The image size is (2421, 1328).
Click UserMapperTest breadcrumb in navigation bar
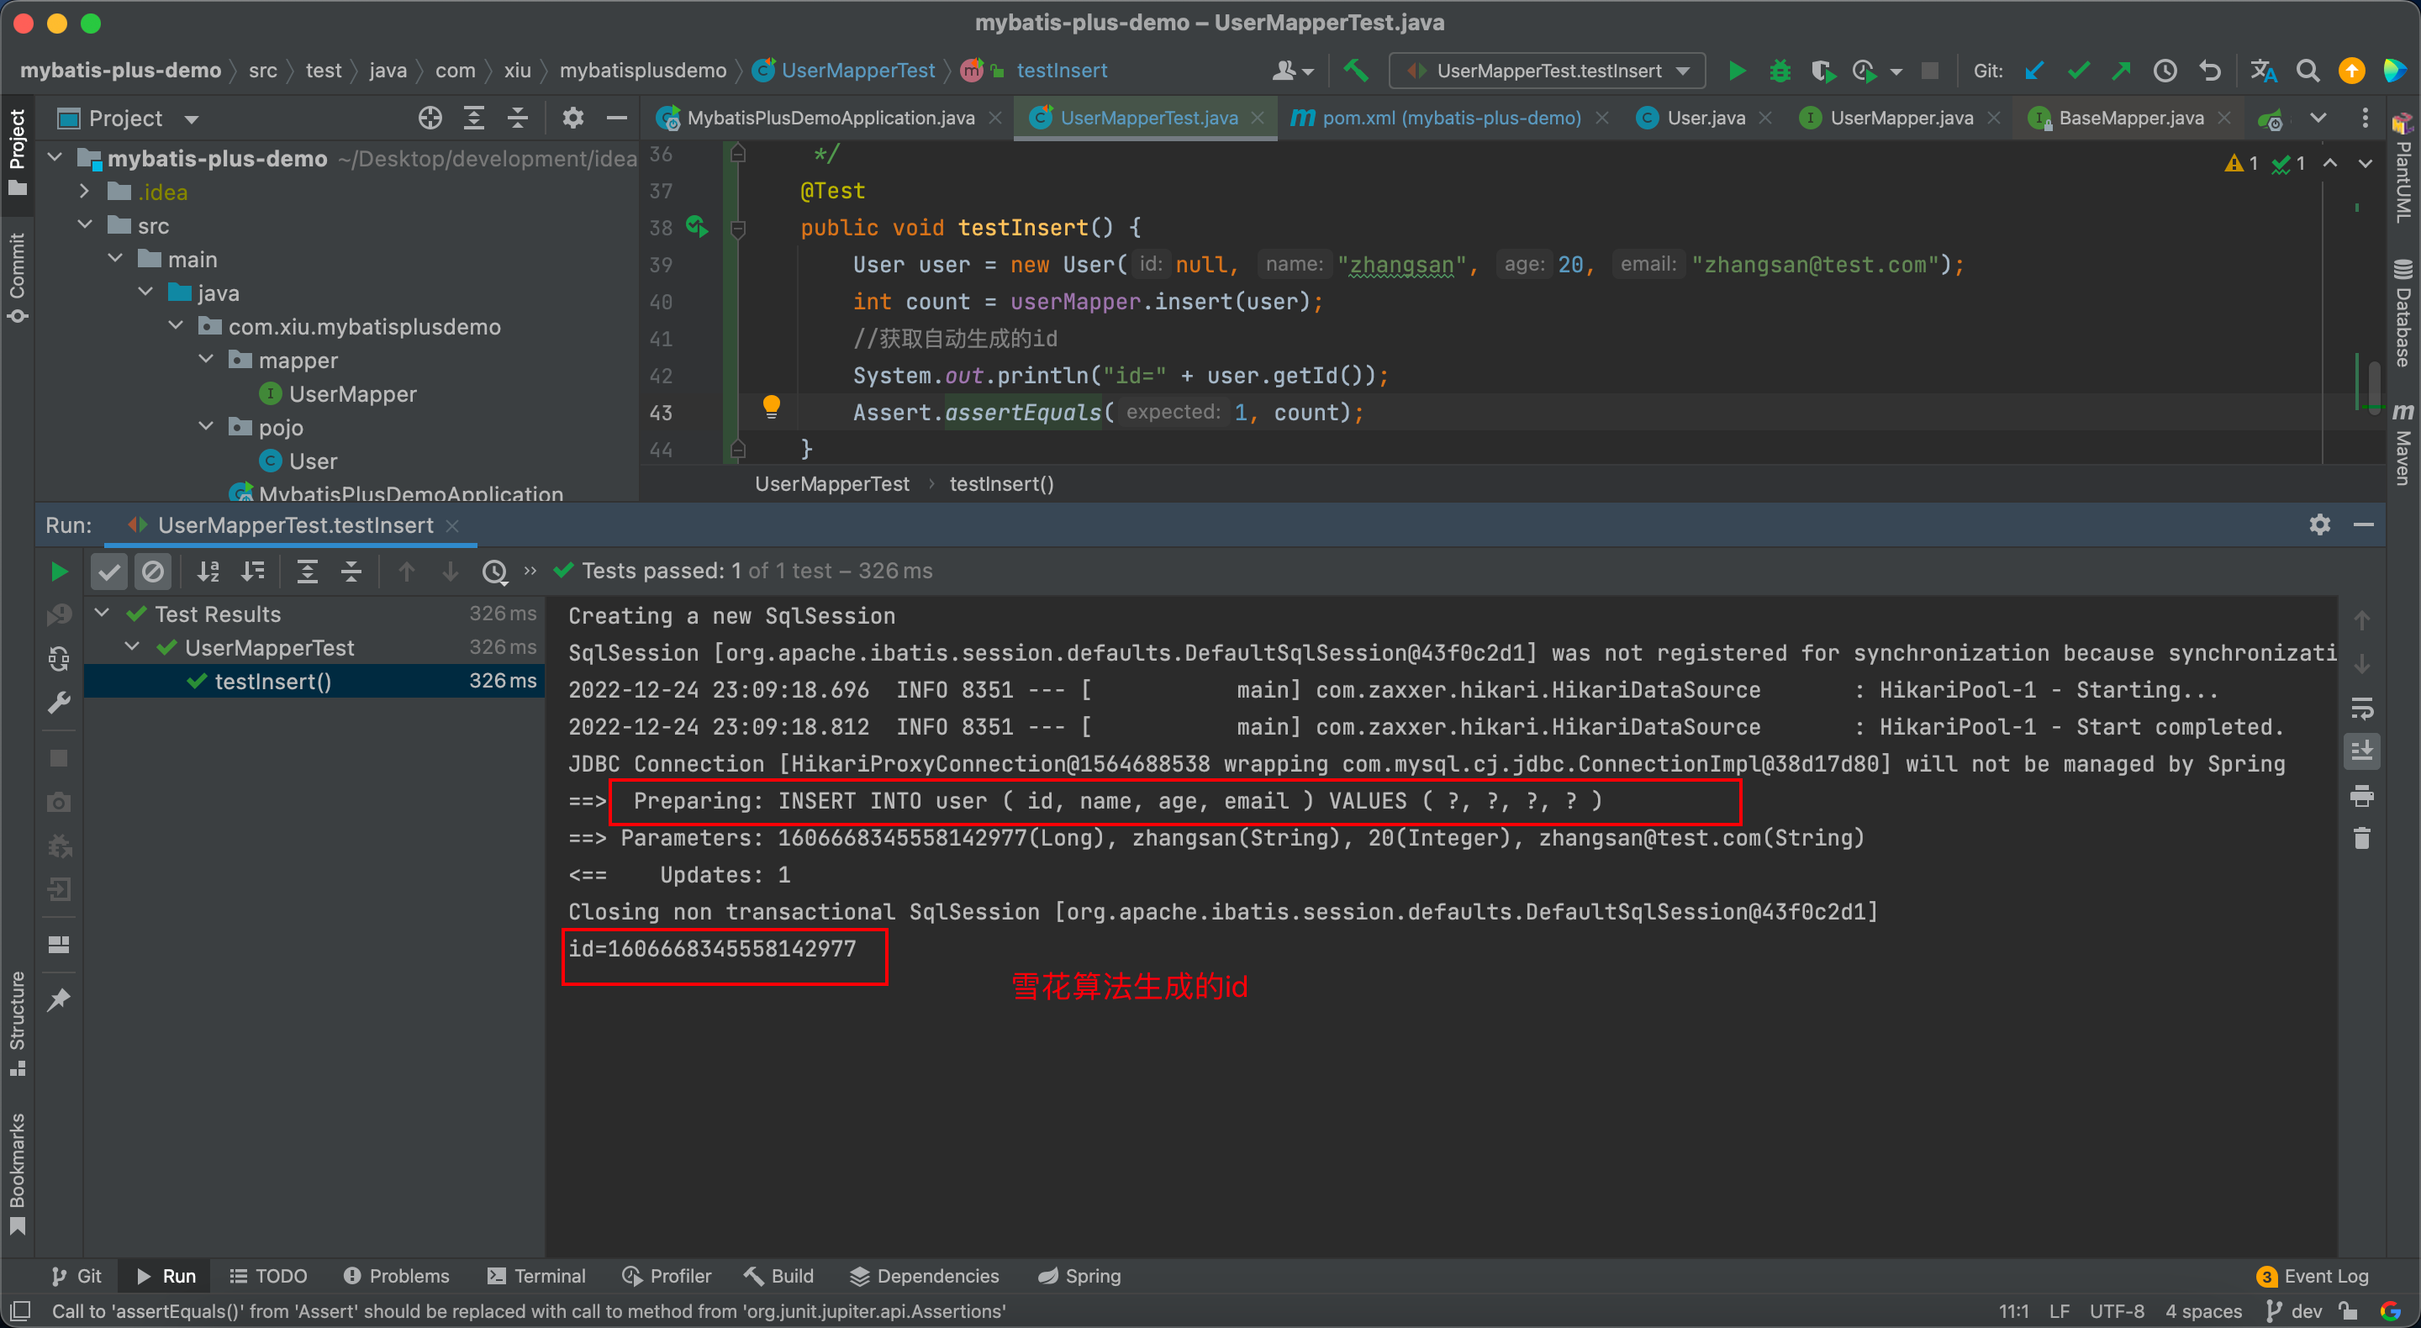click(844, 71)
